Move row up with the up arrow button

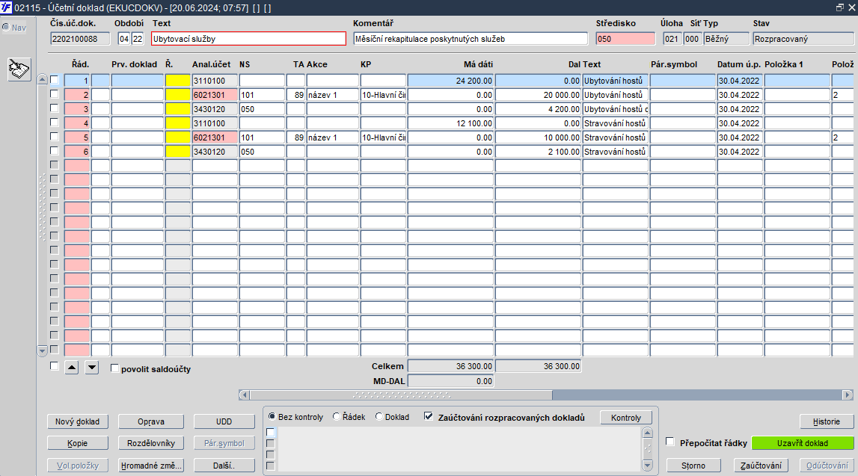[72, 368]
